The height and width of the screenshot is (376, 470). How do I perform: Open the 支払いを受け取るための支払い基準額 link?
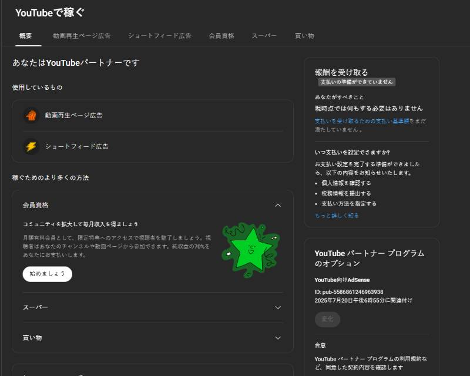(x=362, y=121)
